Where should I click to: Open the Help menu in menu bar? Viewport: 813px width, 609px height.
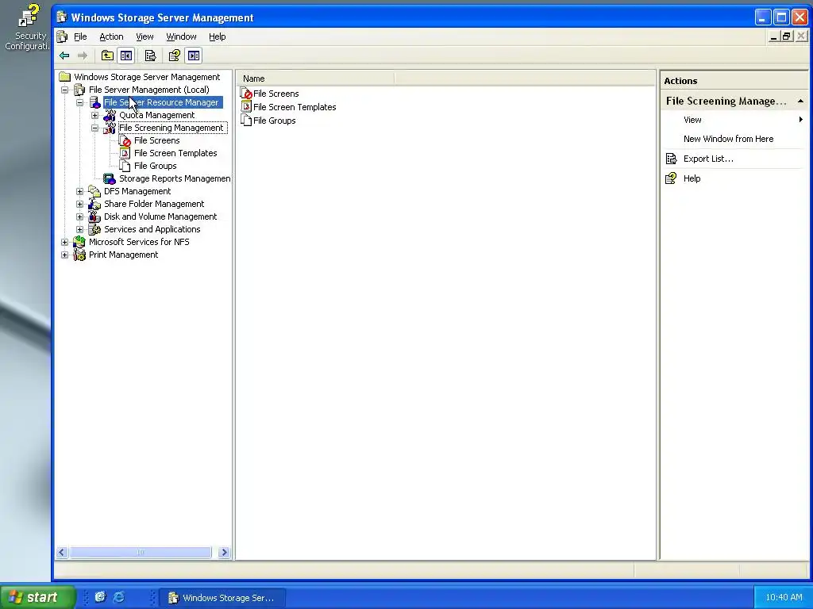(218, 36)
